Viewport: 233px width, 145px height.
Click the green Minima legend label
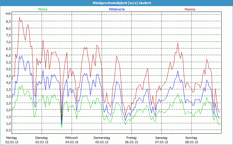tap(43, 9)
